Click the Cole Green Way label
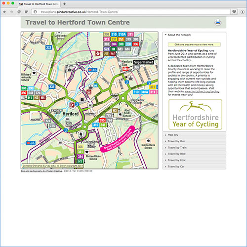Image resolution: width=247 pixels, height=247 pixels. pyautogui.click(x=45, y=138)
